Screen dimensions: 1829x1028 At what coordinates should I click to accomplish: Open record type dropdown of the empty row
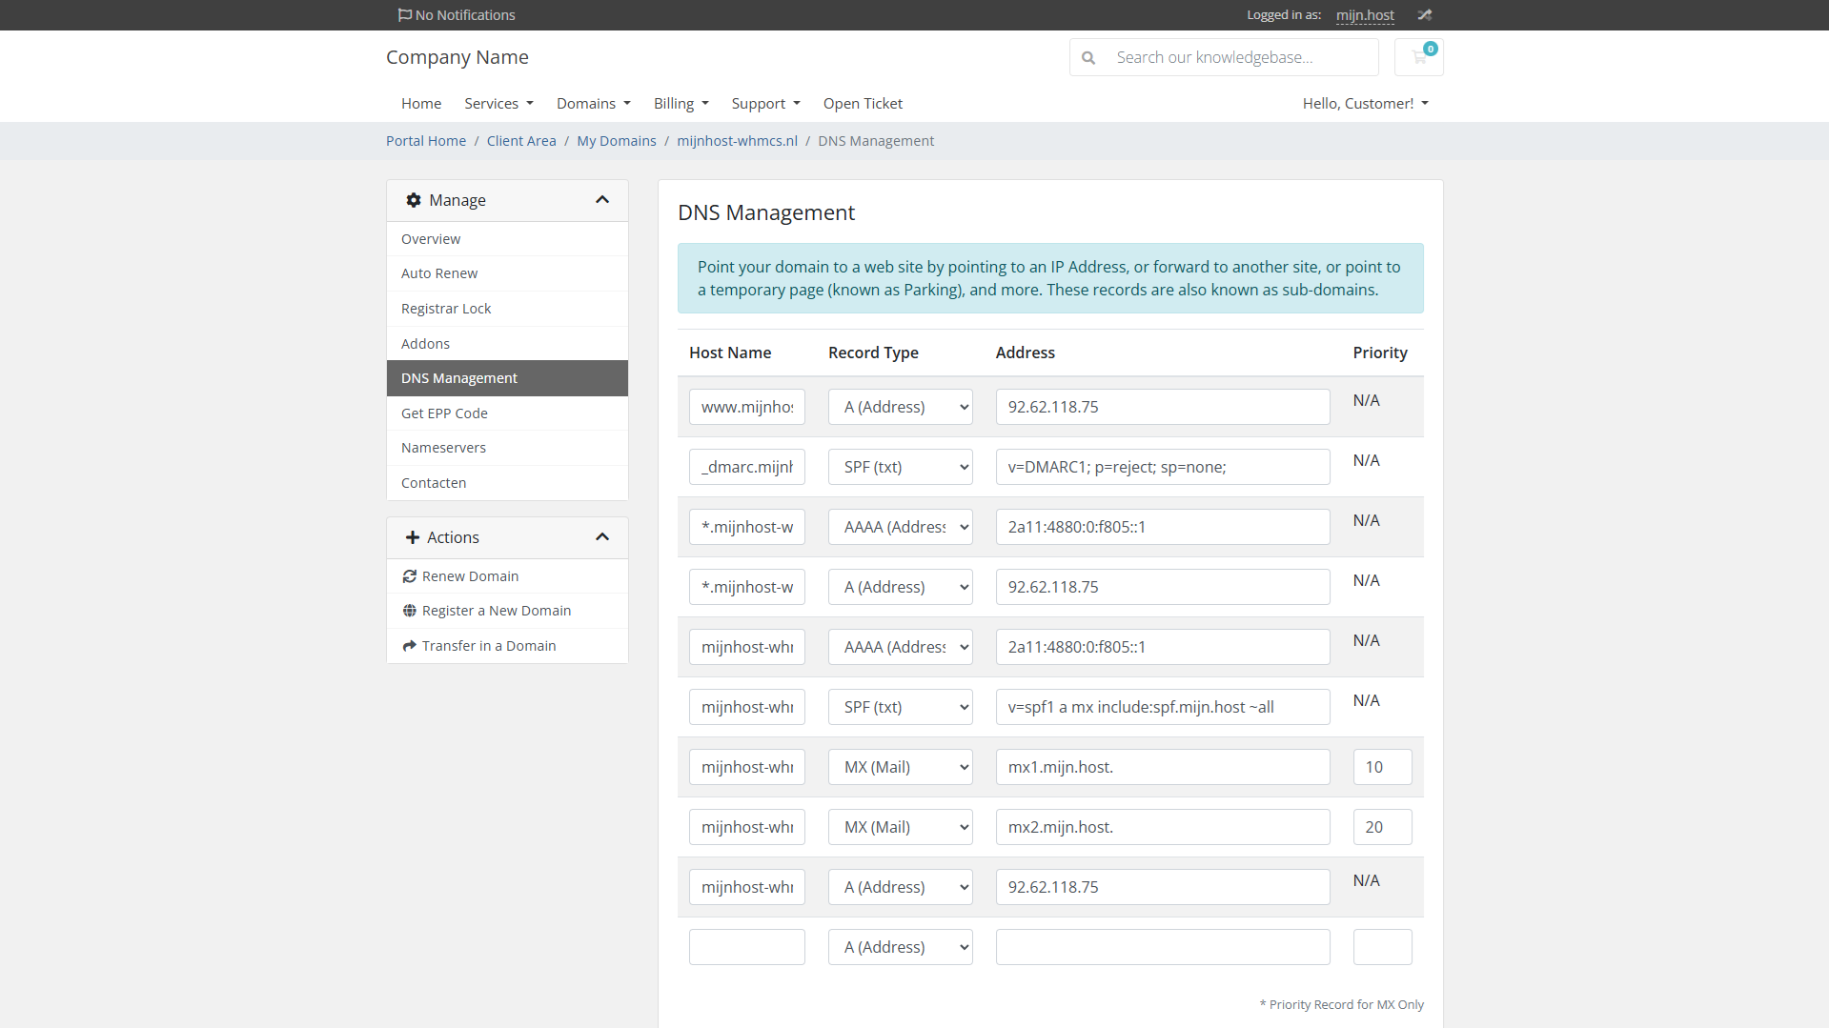pos(900,947)
